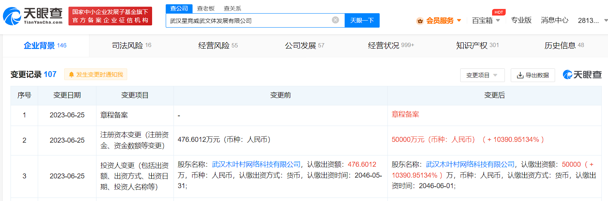608x201 pixels.
Task: Open the 公司发展 tab
Action: 305,45
